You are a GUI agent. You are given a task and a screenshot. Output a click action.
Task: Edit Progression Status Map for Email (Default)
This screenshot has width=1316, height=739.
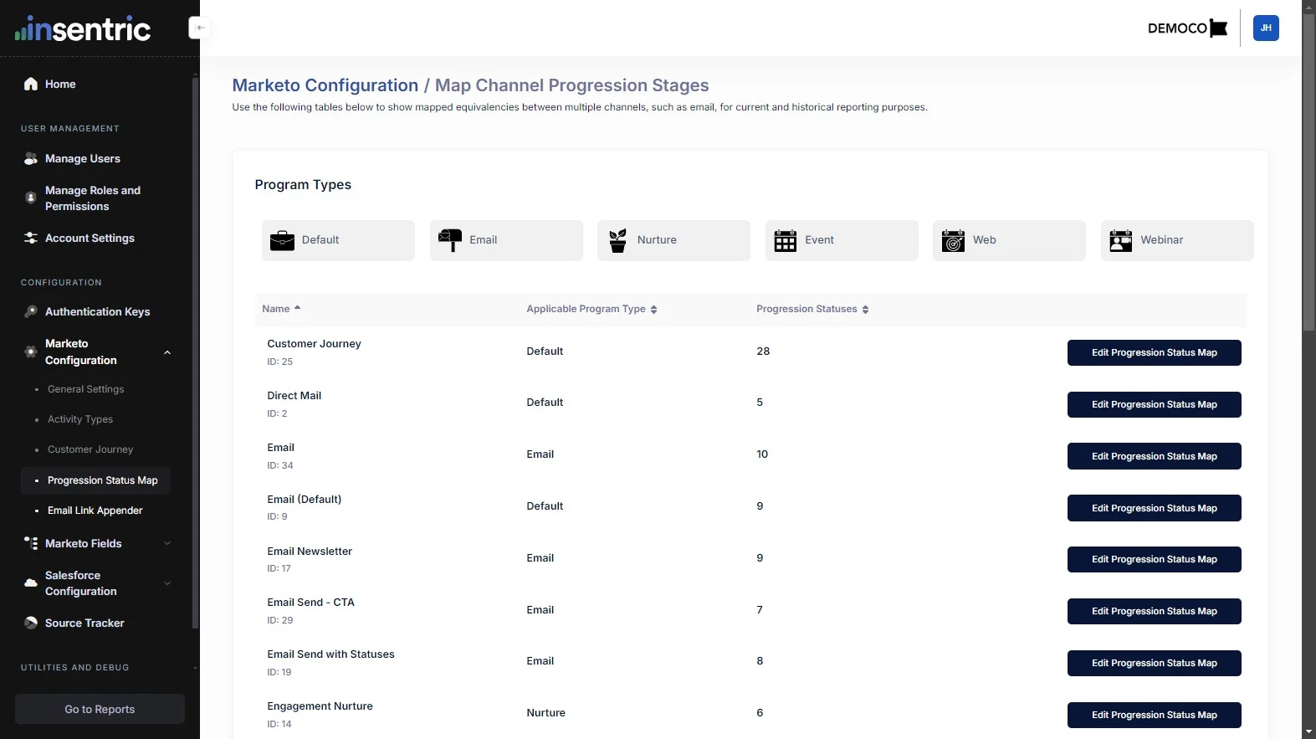pyautogui.click(x=1154, y=508)
